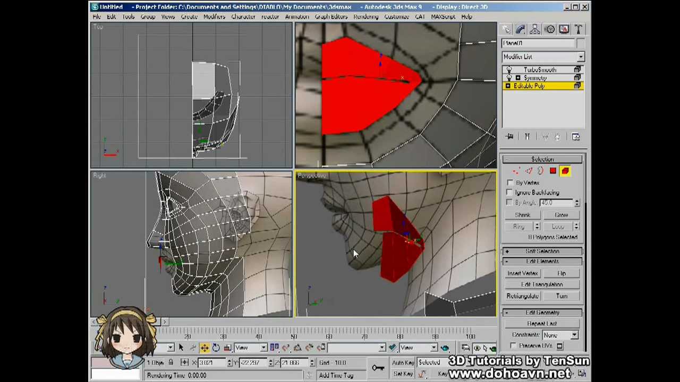This screenshot has width=680, height=382.
Task: Activate Select and Rotate tool
Action: pos(216,348)
